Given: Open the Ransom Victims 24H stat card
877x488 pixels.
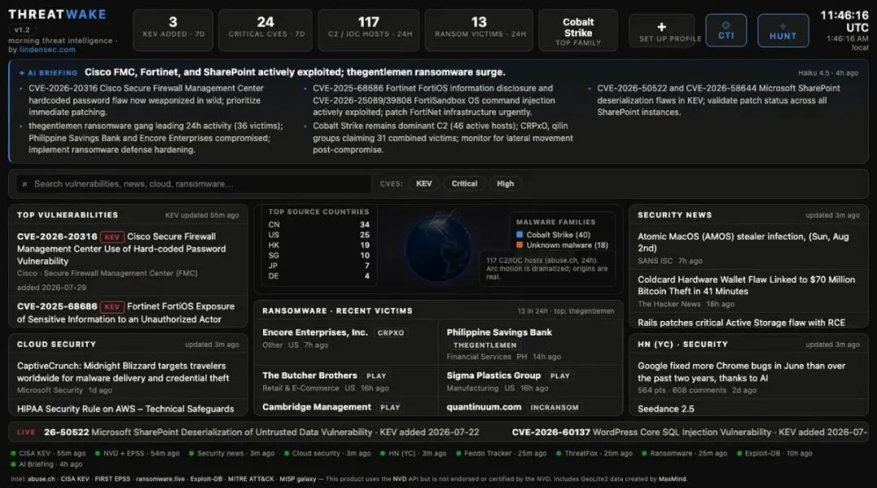Looking at the screenshot, I should click(x=479, y=30).
